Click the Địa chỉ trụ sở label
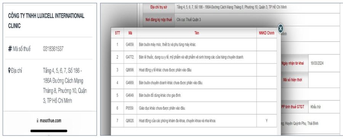The width and height of the screenshot is (343, 139). click(x=159, y=7)
